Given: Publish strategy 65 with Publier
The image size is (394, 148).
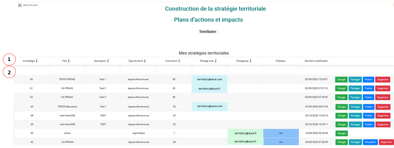Looking at the screenshot, I should point(369,107).
